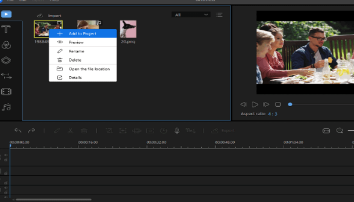
Task: Open the Media library tab icon
Action: (6, 14)
